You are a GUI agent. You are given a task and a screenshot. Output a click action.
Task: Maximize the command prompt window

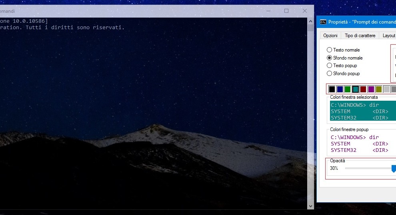click(x=286, y=11)
